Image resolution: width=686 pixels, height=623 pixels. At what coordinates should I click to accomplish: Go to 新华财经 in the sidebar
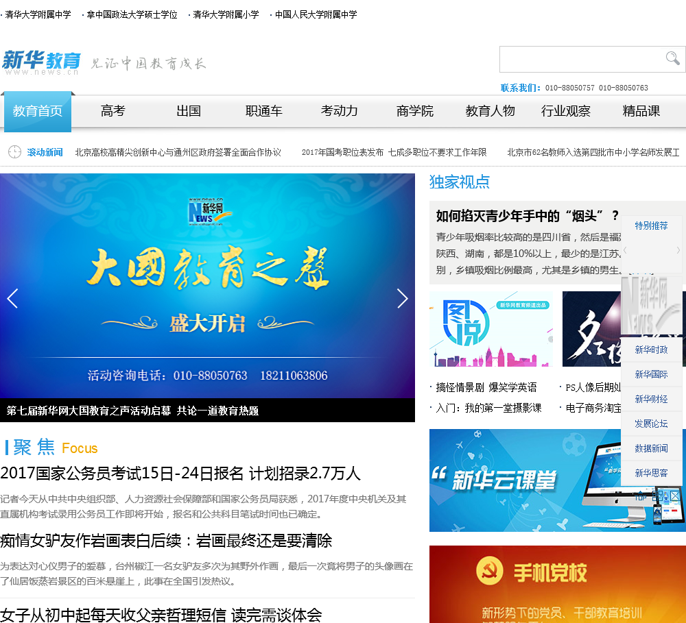(652, 399)
